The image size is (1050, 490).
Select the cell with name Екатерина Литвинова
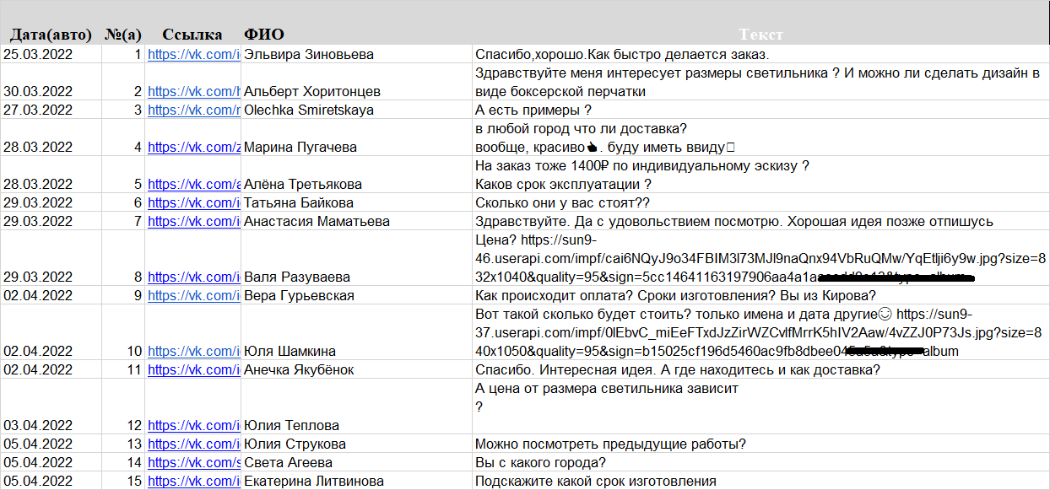coord(356,481)
